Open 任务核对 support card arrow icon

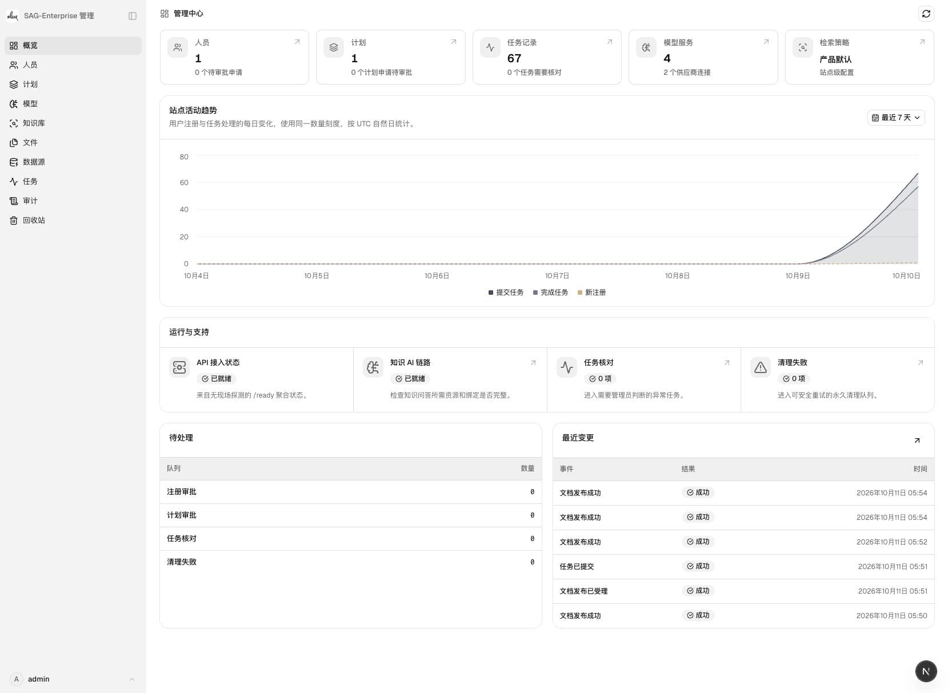pos(727,363)
